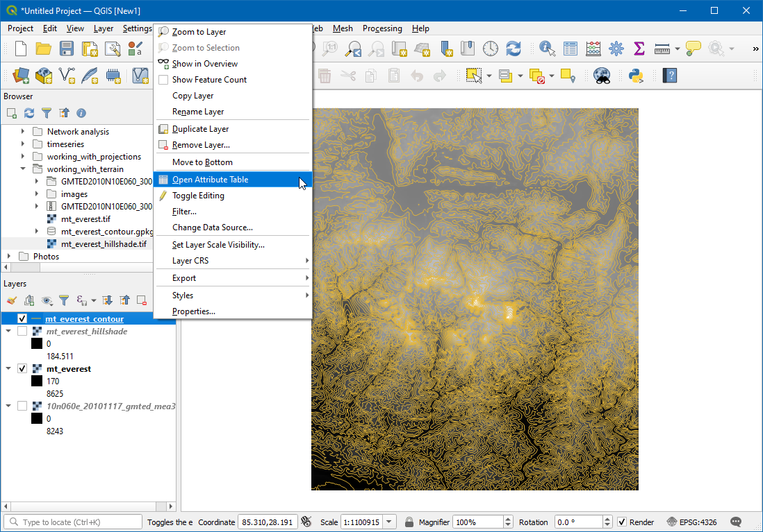Click the Processing Toolbox gear icon
The height and width of the screenshot is (532, 763).
[616, 49]
